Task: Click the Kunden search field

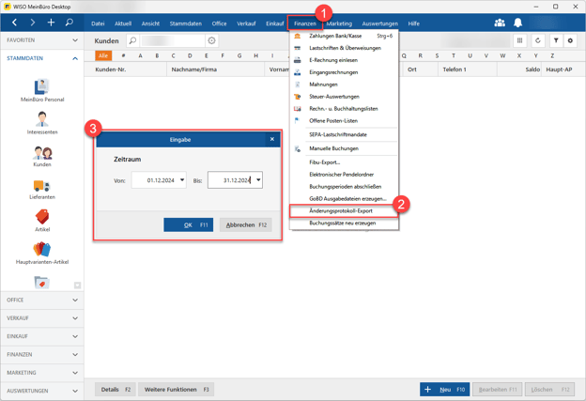Action: (x=172, y=41)
